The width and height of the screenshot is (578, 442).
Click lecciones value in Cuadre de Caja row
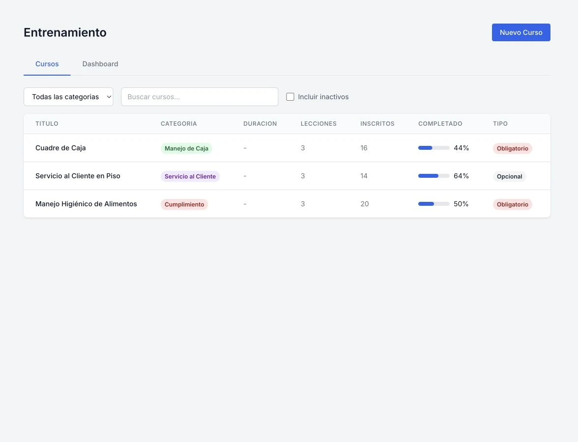point(303,148)
